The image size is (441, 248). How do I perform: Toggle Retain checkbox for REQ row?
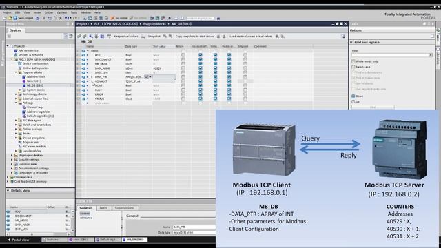point(183,55)
